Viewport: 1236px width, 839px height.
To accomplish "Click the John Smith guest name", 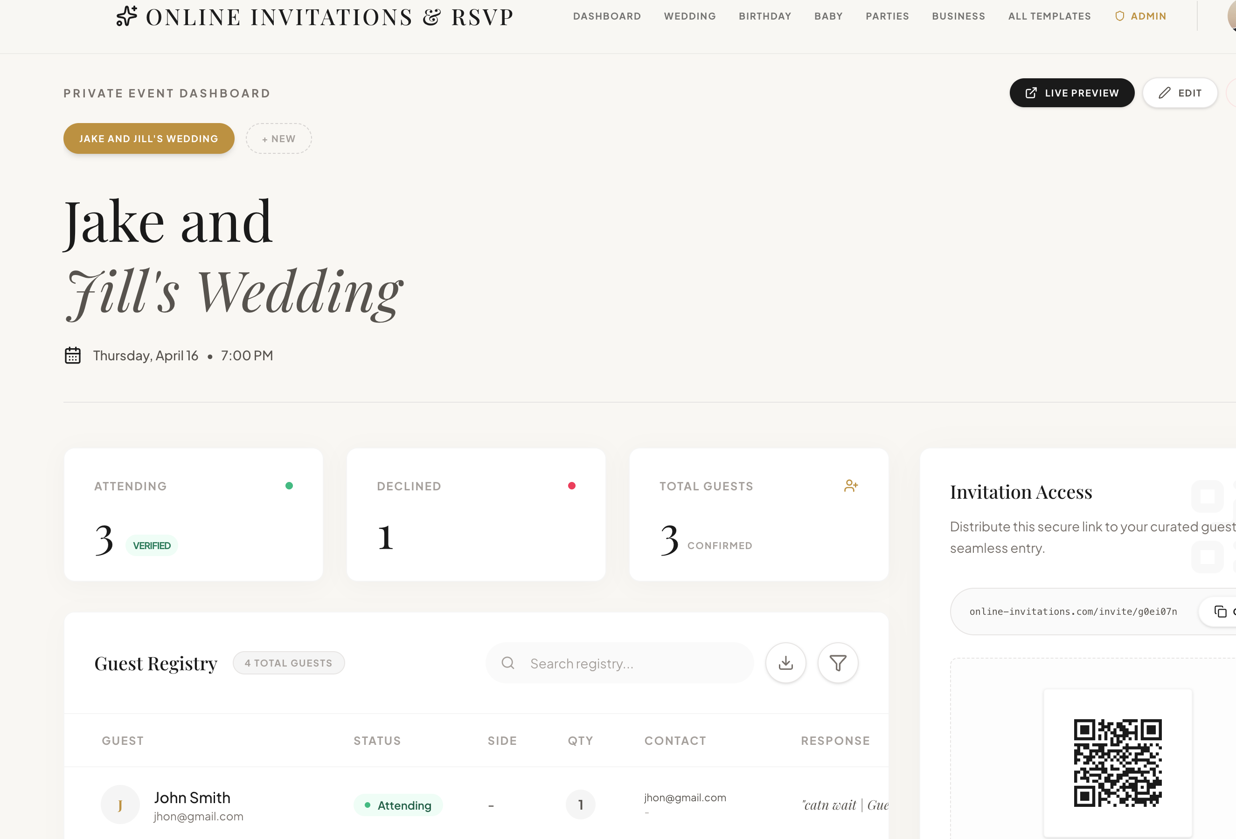I will [x=192, y=798].
